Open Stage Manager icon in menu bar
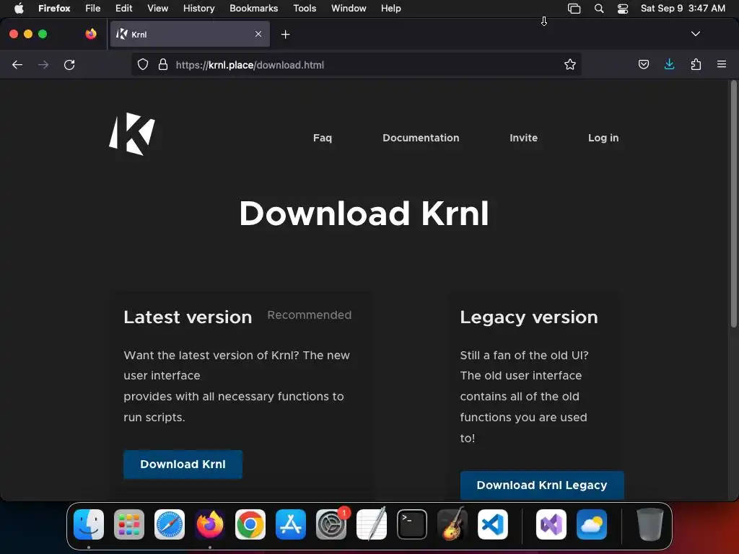This screenshot has height=554, width=739. point(574,9)
